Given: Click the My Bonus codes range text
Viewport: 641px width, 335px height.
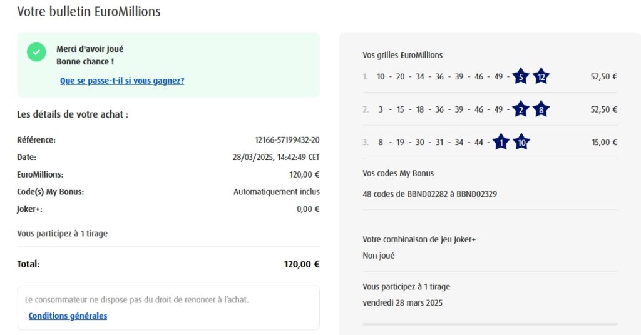Looking at the screenshot, I should 429,194.
